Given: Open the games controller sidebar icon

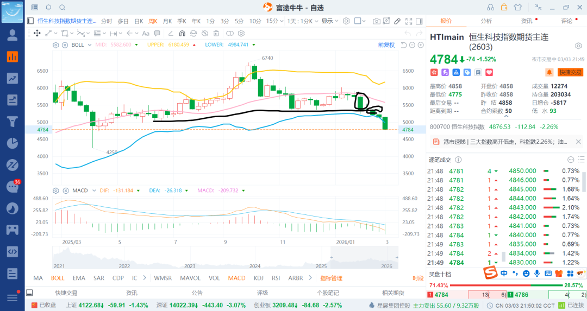Looking at the screenshot, I should [x=13, y=230].
